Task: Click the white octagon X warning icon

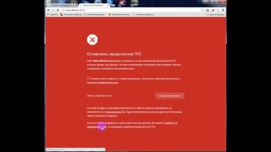Action: point(92,40)
